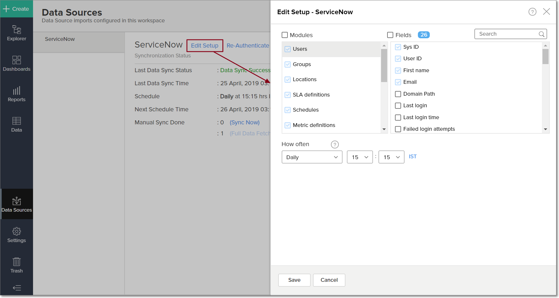This screenshot has width=559, height=298.
Task: Toggle the select-all Modules checkbox
Action: [x=285, y=35]
